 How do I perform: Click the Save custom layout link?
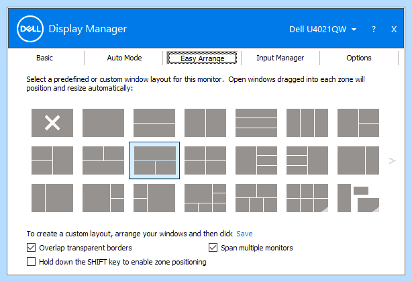(x=244, y=234)
